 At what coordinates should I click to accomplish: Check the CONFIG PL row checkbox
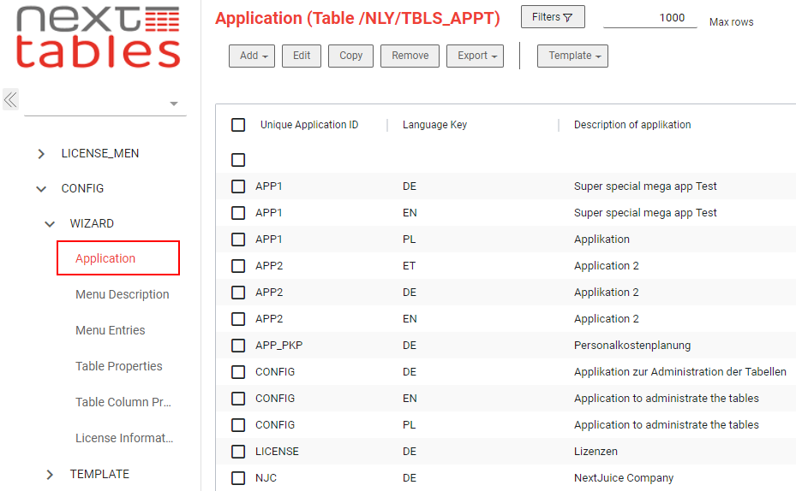(238, 425)
